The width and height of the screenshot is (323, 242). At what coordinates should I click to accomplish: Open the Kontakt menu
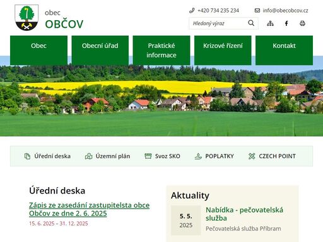pyautogui.click(x=284, y=50)
